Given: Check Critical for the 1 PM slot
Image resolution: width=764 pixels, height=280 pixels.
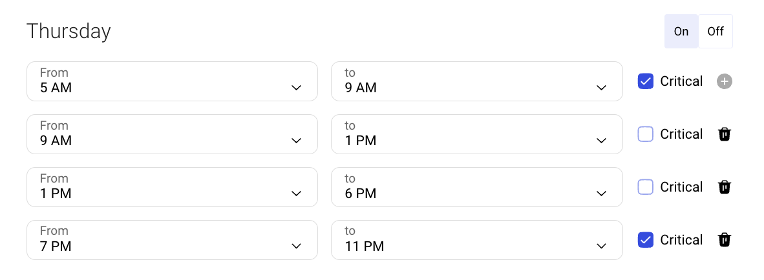Looking at the screenshot, I should (645, 187).
